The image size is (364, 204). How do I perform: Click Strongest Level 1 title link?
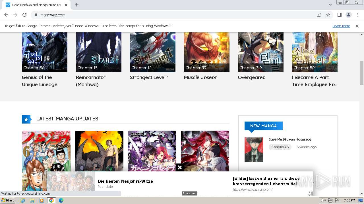[x=149, y=77]
